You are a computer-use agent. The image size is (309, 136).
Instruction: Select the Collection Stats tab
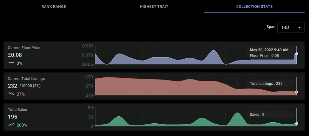(255, 7)
